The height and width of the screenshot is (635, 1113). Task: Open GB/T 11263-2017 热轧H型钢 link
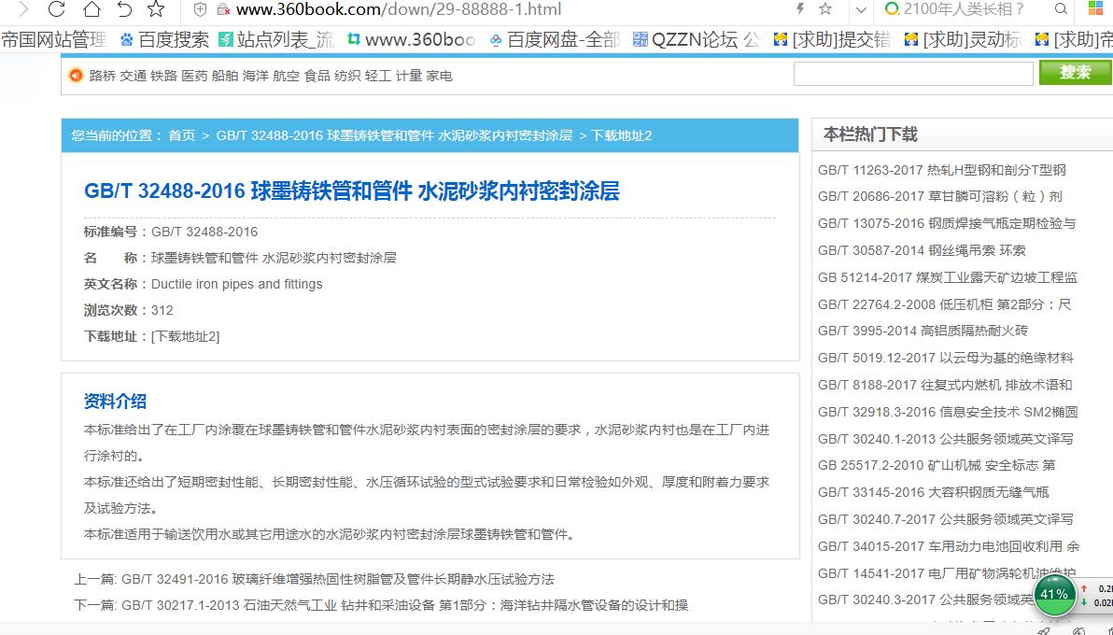941,170
